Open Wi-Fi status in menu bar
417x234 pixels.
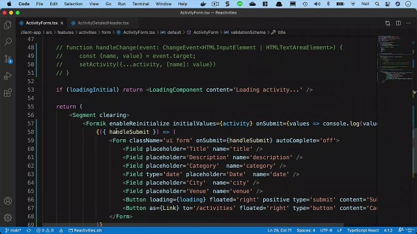[x=353, y=4]
